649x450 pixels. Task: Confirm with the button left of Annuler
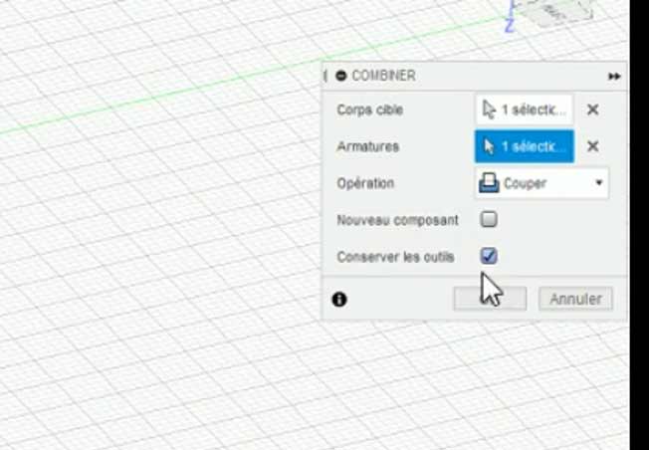490,299
